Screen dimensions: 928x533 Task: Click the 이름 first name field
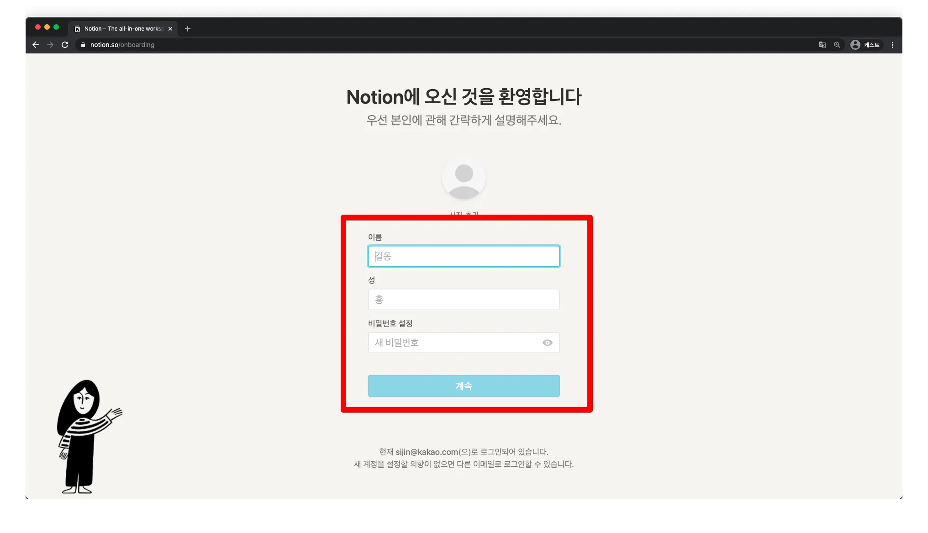tap(464, 256)
